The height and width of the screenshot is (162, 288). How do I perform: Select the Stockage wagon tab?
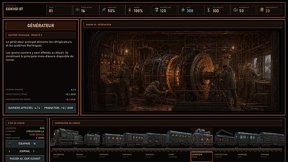[x=271, y=156]
